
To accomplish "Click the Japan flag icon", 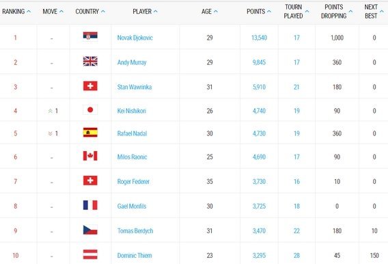I will (90, 109).
